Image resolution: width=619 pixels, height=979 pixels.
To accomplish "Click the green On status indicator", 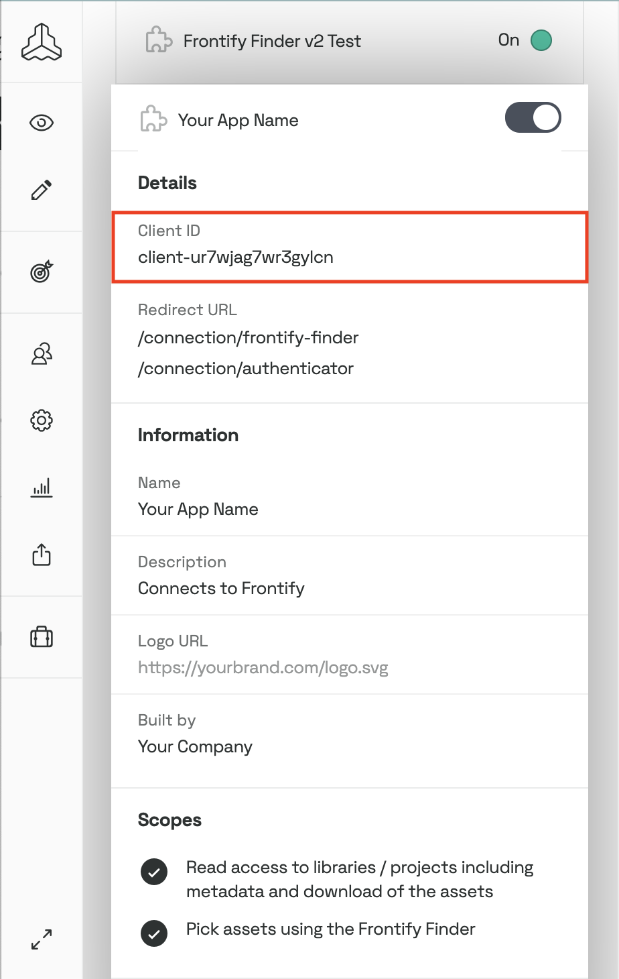I will (x=541, y=40).
